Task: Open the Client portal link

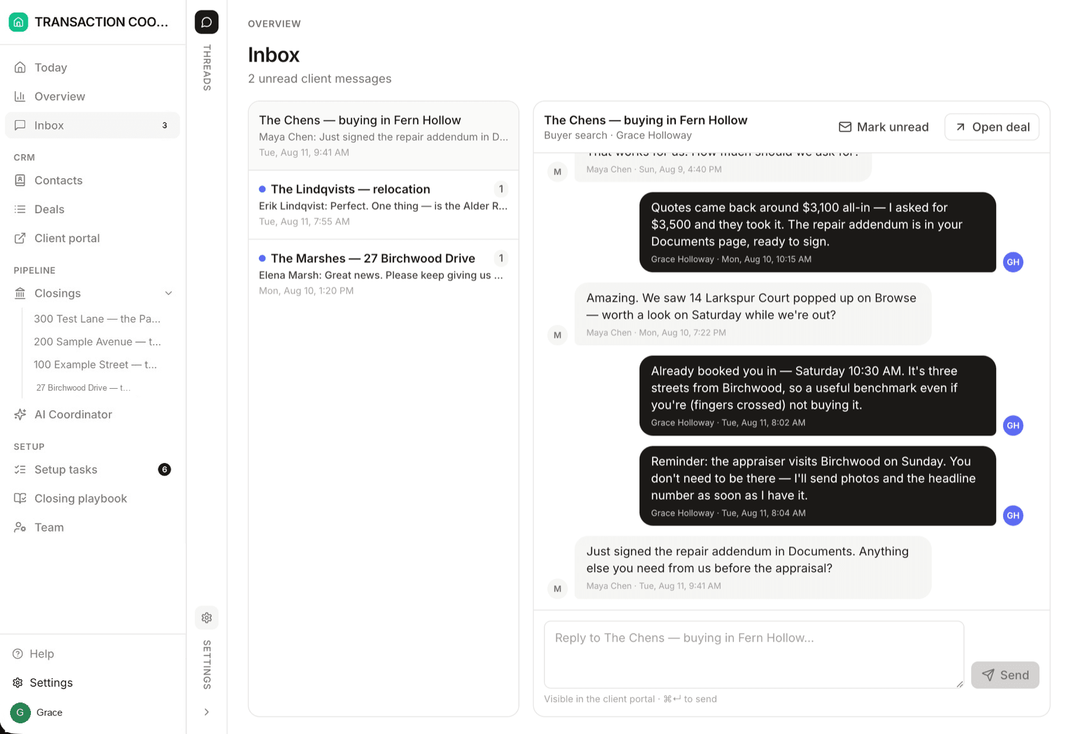Action: pos(92,238)
